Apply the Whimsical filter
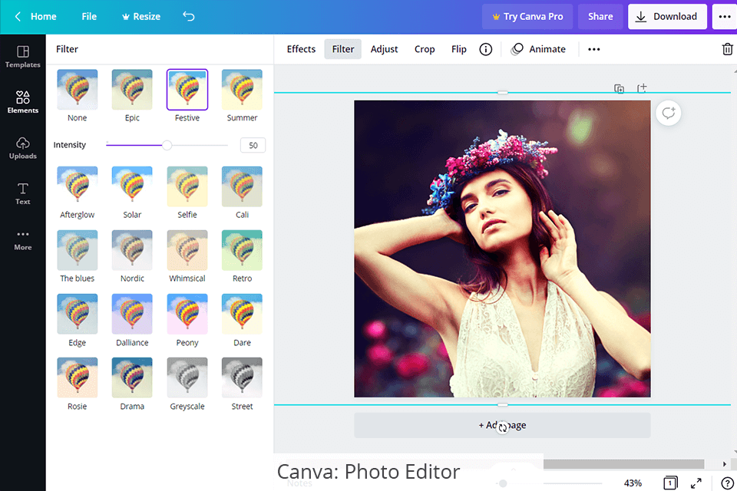The width and height of the screenshot is (737, 491). 187,250
